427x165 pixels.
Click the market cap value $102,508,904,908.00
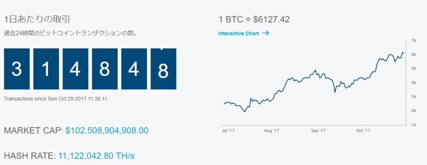click(107, 130)
